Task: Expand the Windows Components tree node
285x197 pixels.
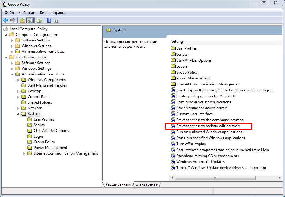Action: 18,80
